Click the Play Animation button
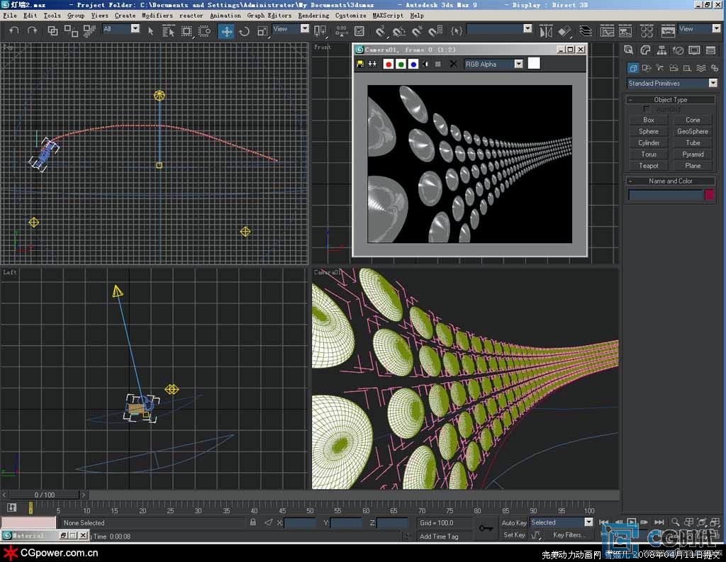The image size is (726, 562). click(632, 522)
